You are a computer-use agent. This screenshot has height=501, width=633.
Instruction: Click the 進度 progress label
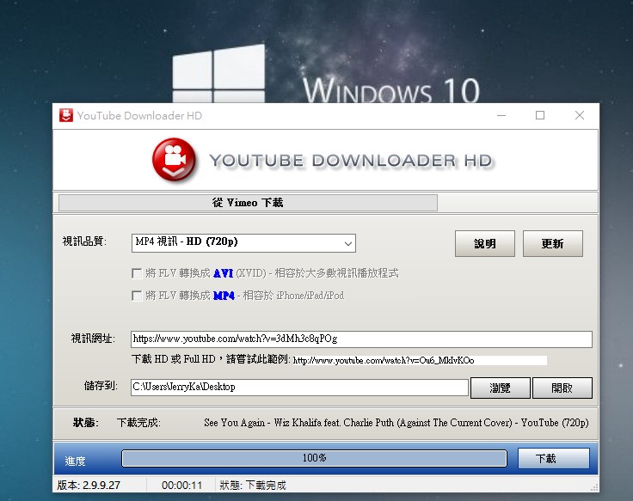(x=75, y=461)
